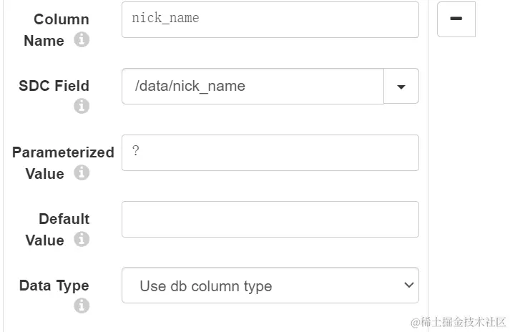
Task: Click the chevron in Data Type select
Action: tap(408, 285)
